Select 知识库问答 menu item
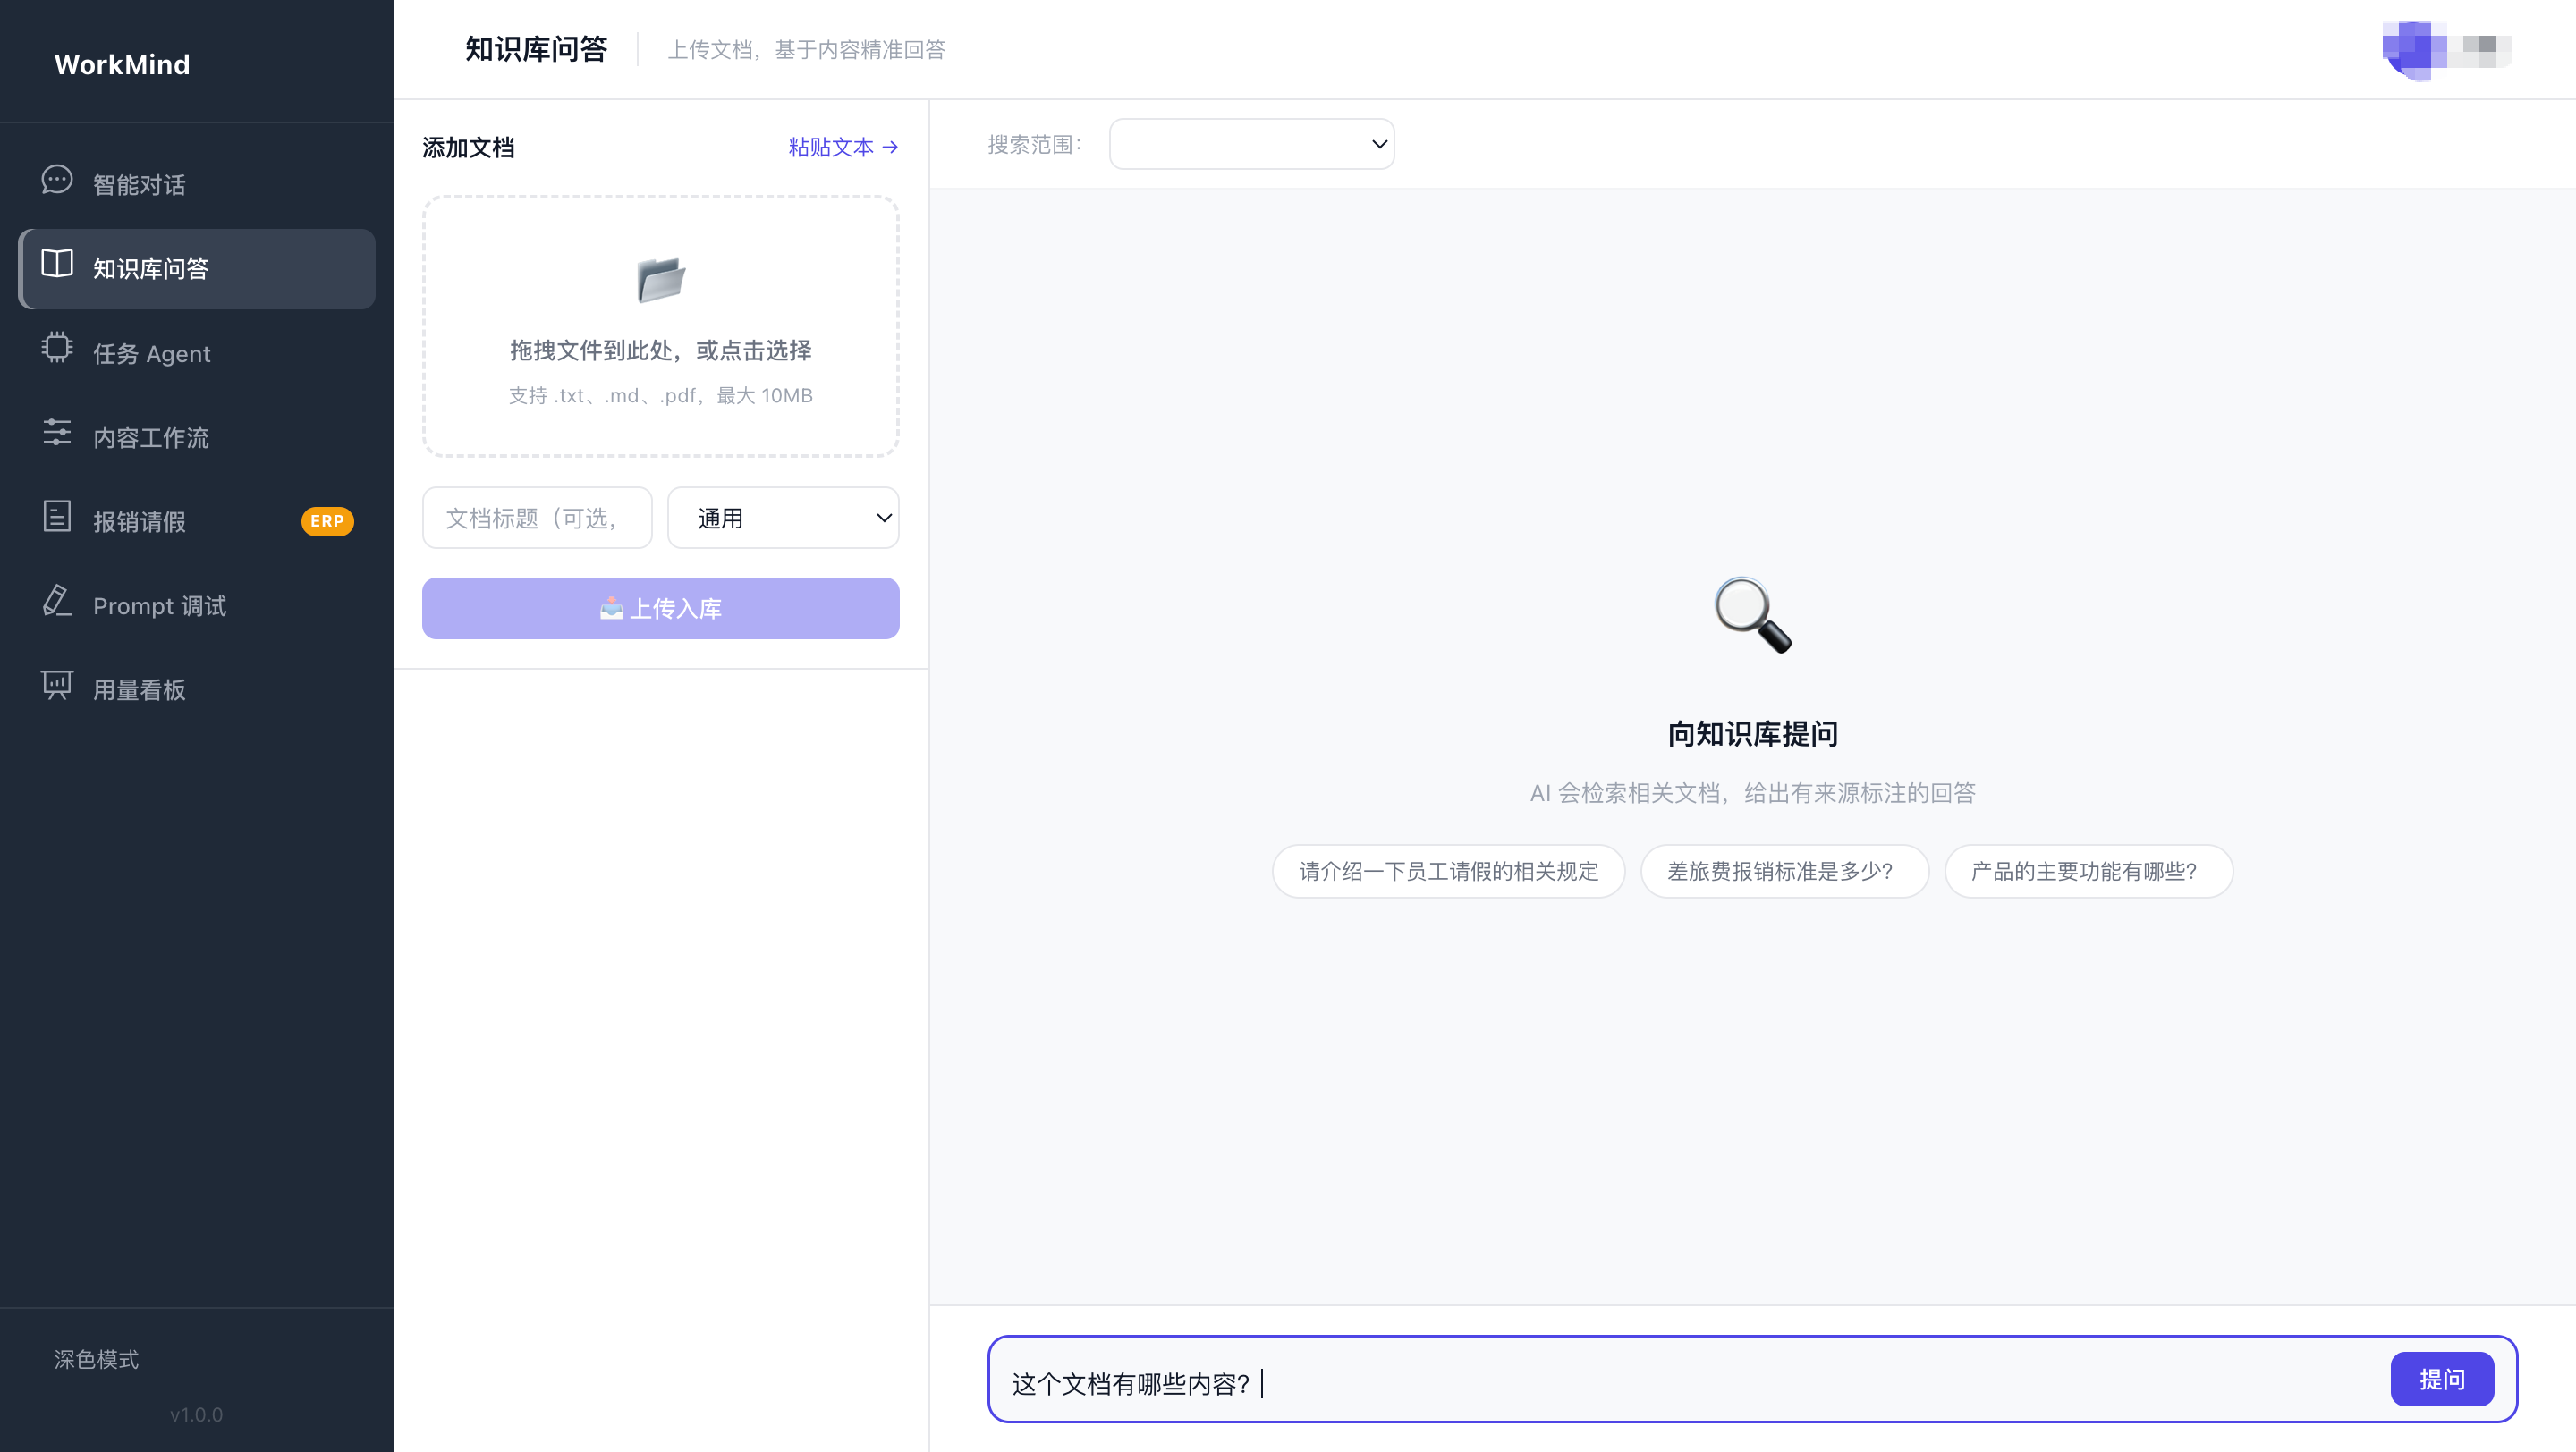 pos(197,269)
